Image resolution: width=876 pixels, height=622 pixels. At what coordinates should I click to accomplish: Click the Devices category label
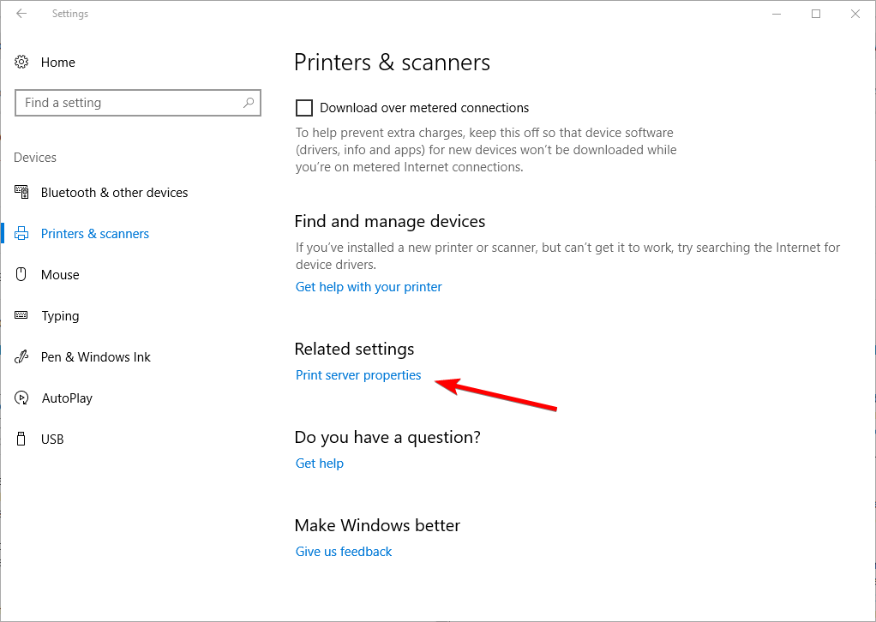click(35, 158)
